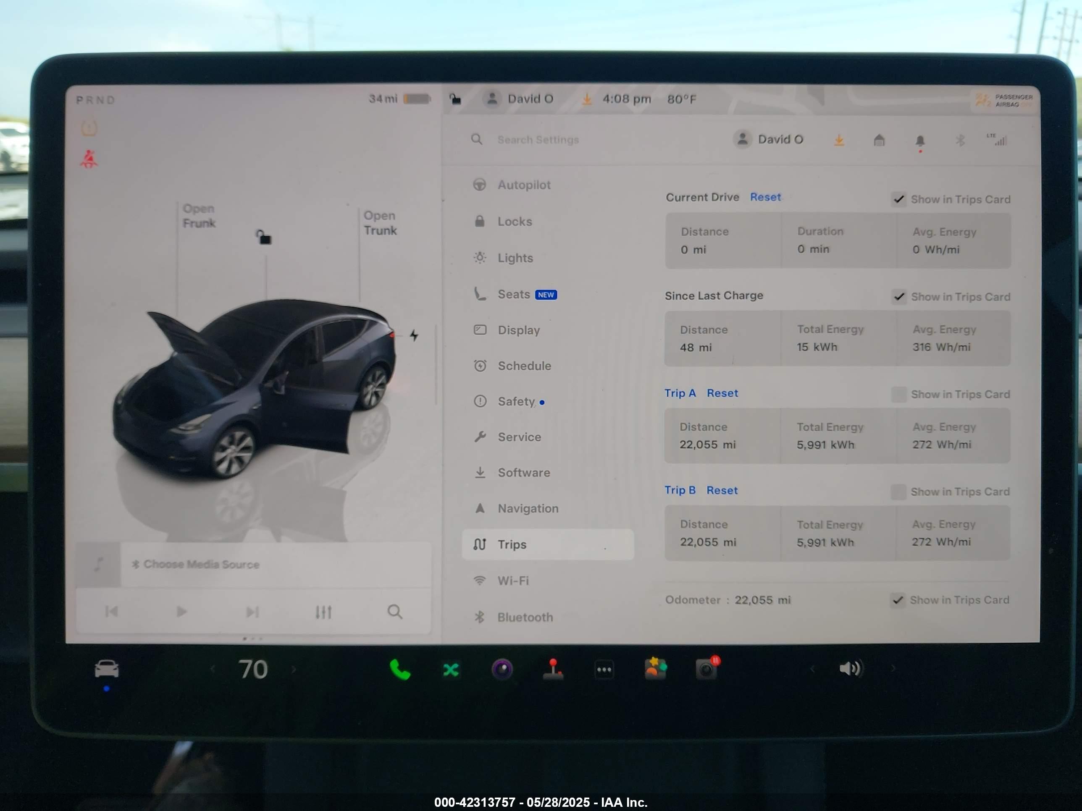This screenshot has width=1082, height=811.
Task: Tap the unlock padlock icon above the car
Action: 264,237
